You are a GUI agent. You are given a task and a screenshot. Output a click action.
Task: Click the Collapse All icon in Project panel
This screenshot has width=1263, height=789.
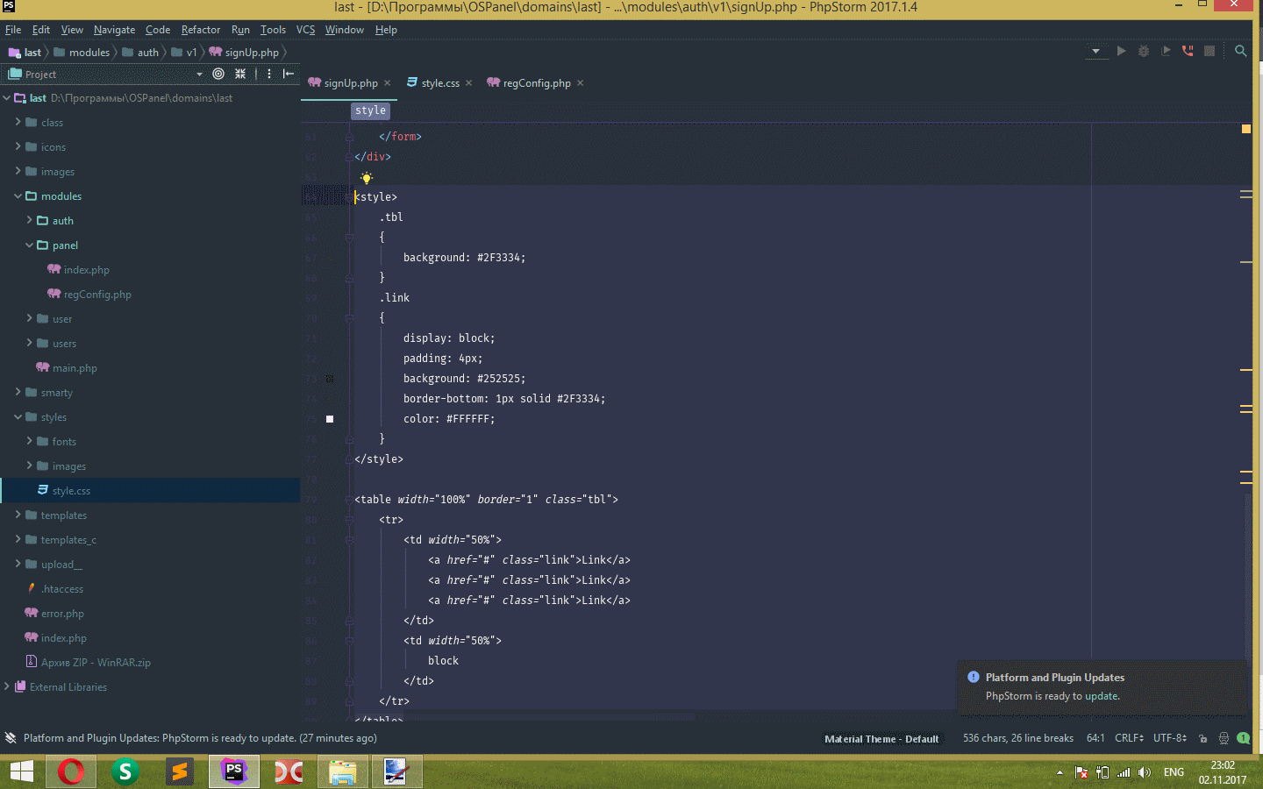coord(240,74)
